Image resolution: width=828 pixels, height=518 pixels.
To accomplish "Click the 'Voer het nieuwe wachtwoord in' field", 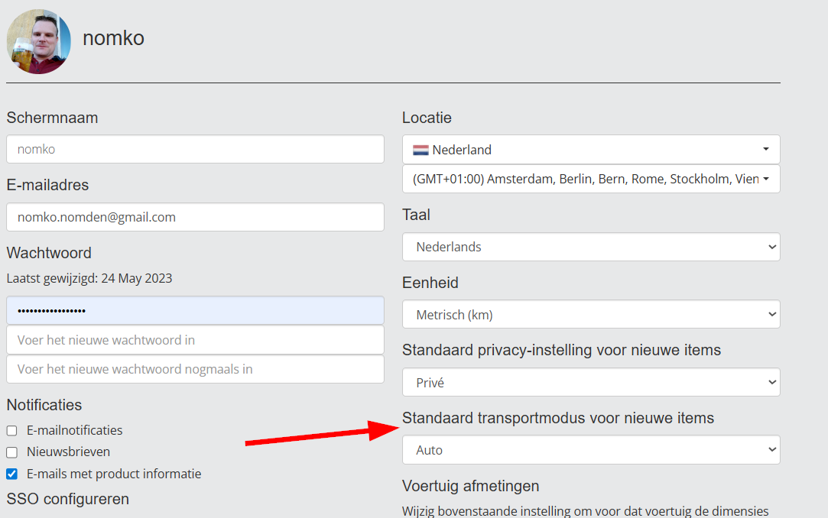I will tap(195, 340).
